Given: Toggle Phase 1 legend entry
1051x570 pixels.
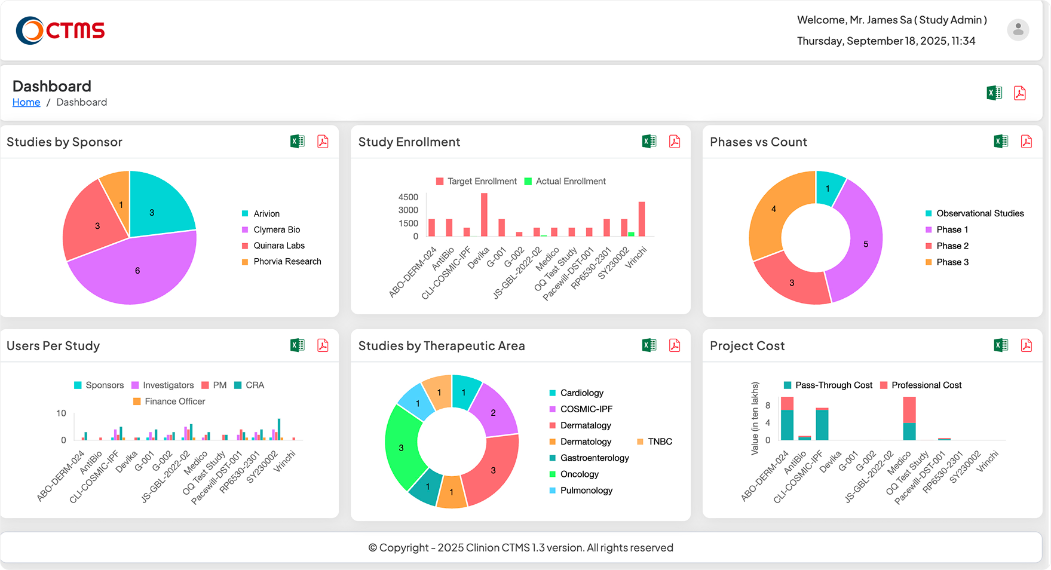Looking at the screenshot, I should coord(947,229).
